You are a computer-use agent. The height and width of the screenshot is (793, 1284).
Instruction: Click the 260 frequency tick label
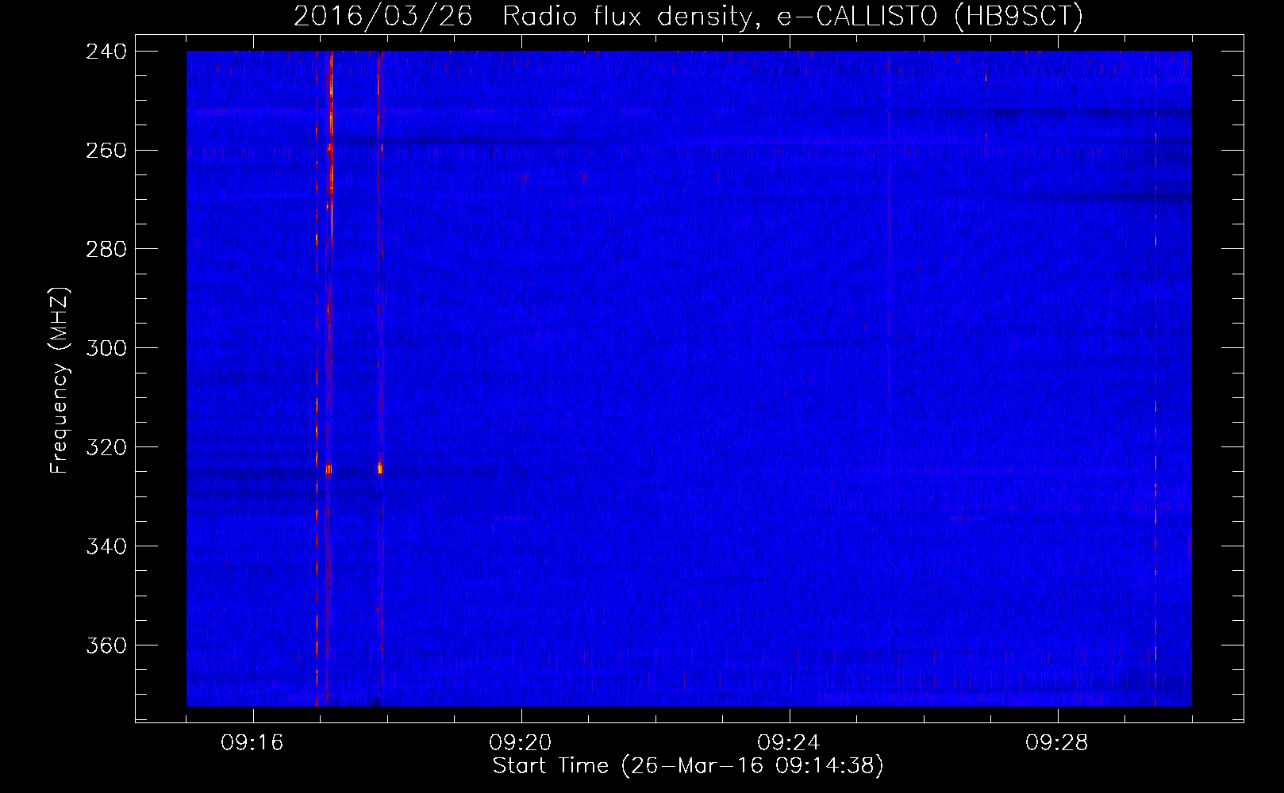click(x=106, y=151)
